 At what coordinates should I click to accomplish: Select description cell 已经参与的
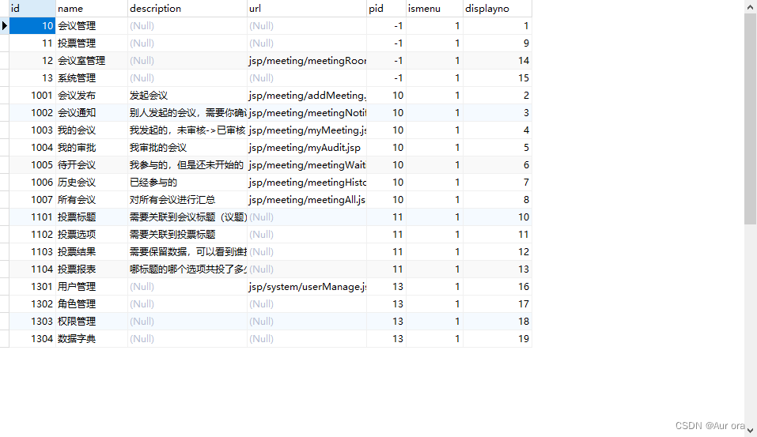click(x=187, y=183)
